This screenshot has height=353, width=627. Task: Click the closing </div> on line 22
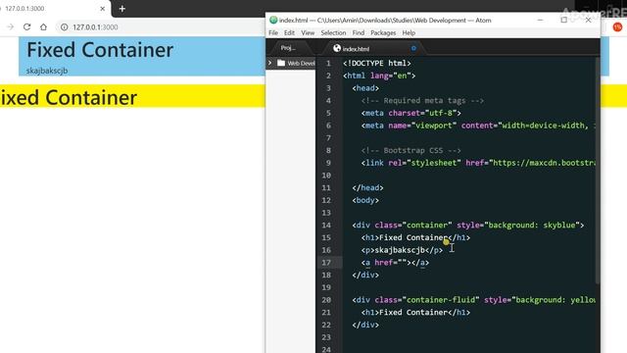[365, 325]
